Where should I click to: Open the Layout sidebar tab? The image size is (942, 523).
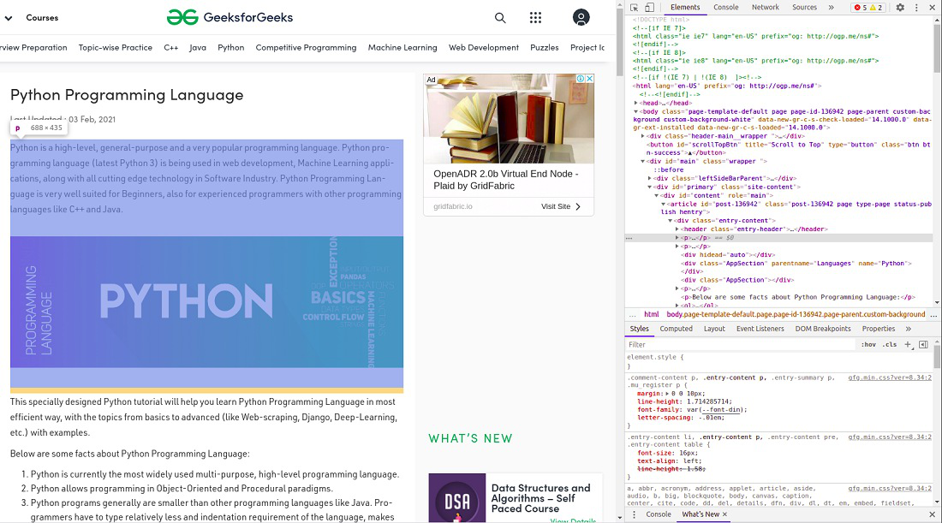pyautogui.click(x=714, y=329)
